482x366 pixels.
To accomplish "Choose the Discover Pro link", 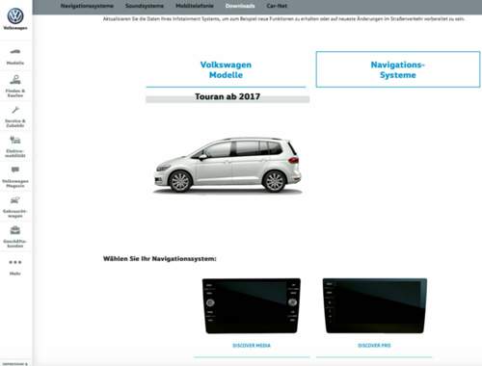I will tap(374, 346).
